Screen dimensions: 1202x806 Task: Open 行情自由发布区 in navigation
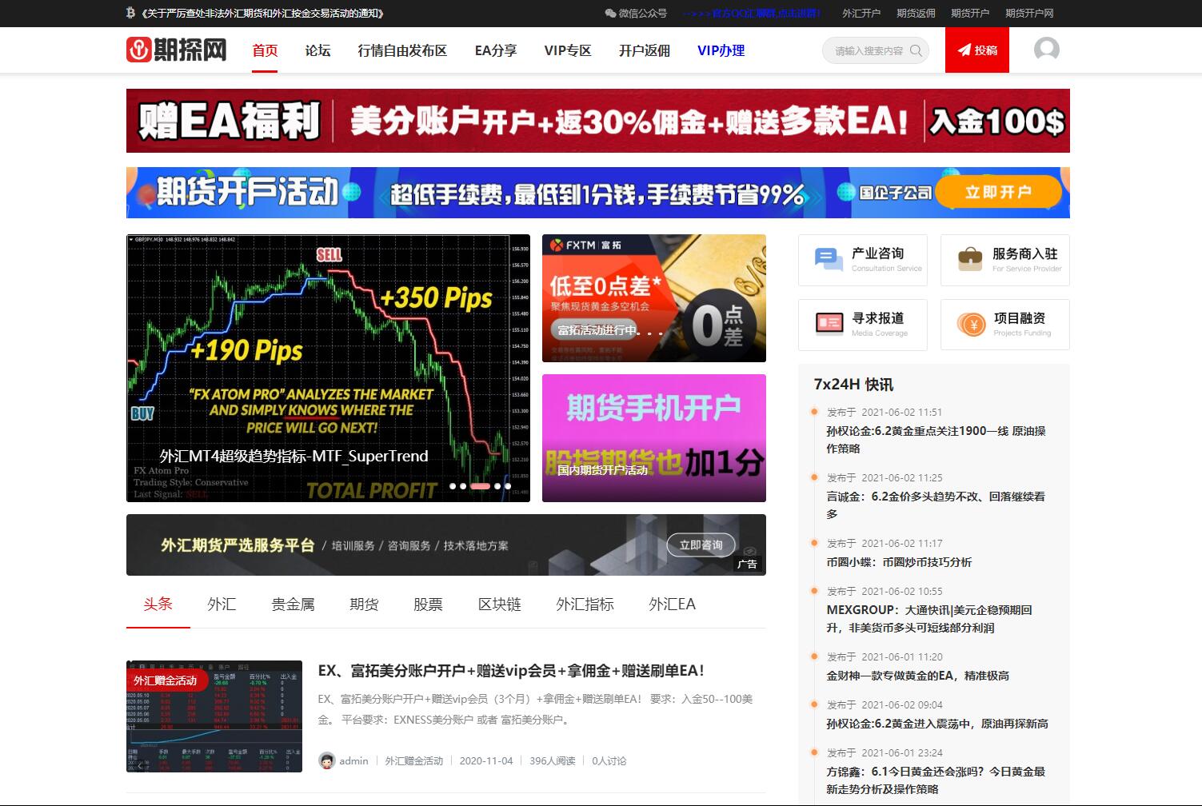point(402,50)
